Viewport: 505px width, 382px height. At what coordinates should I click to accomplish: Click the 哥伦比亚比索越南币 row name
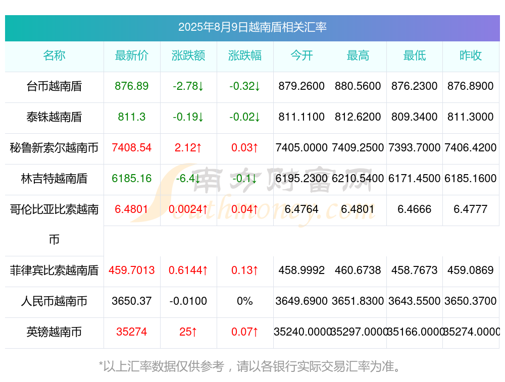tap(54, 225)
